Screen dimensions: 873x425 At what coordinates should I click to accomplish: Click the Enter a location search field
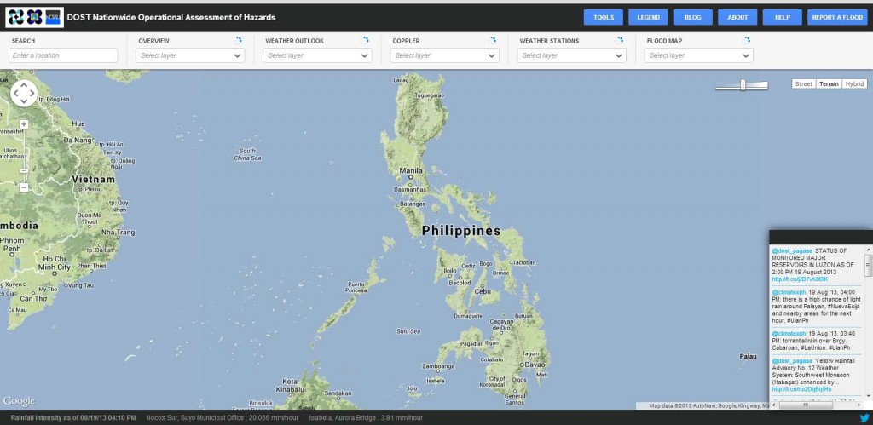(x=63, y=55)
